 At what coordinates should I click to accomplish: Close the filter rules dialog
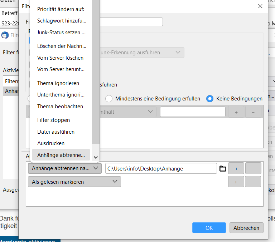[x=260, y=6]
